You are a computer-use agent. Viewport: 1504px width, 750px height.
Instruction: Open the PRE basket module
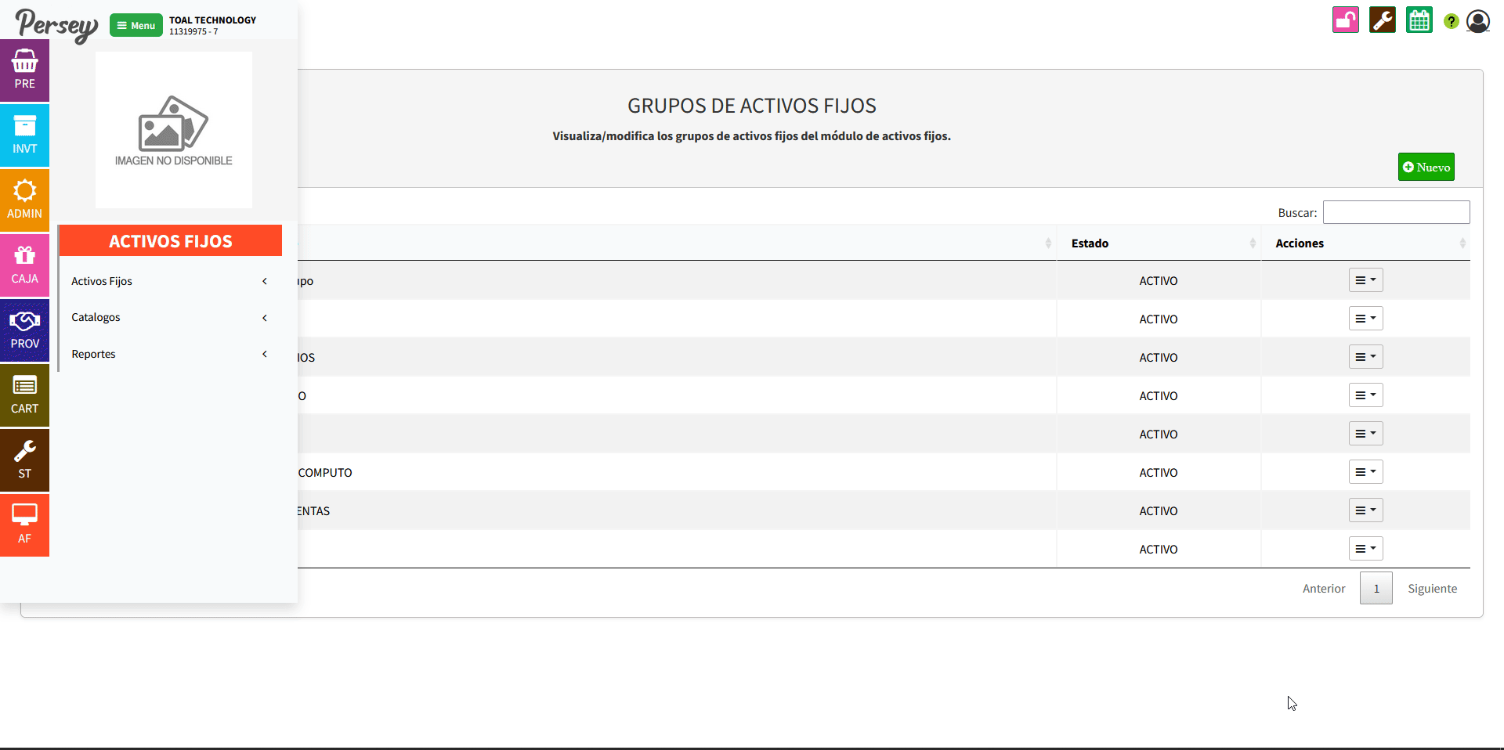[24, 70]
